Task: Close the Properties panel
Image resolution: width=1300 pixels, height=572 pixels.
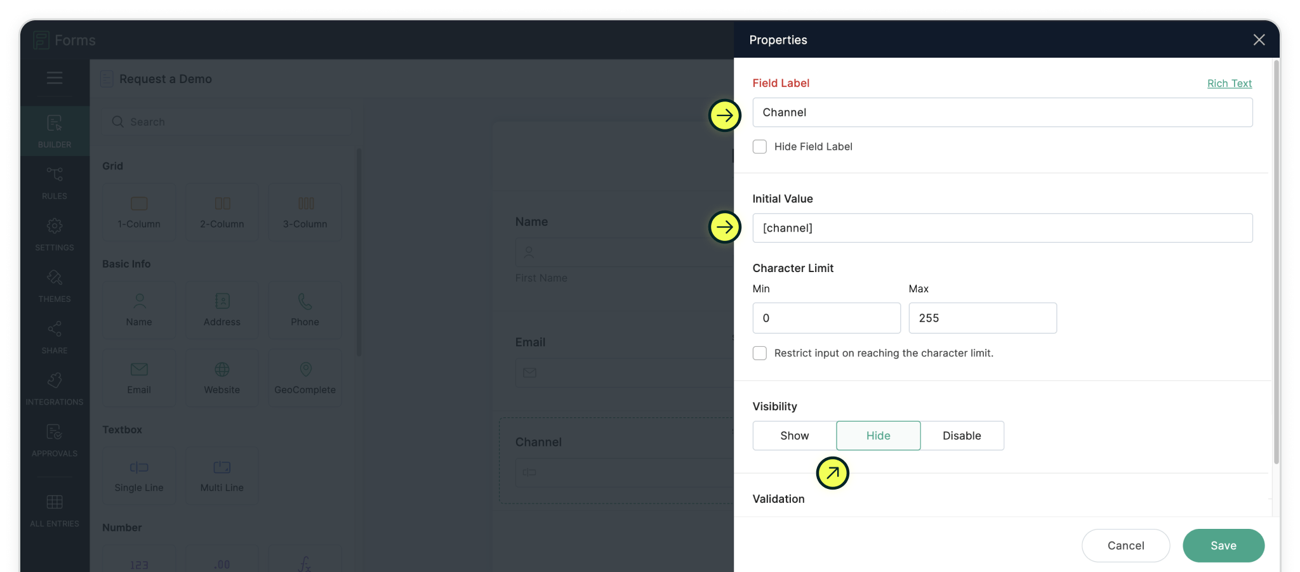Action: pyautogui.click(x=1259, y=40)
